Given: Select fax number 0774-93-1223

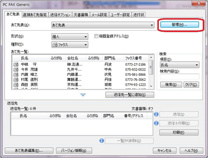Looking at the screenshot, I should click(x=135, y=85).
